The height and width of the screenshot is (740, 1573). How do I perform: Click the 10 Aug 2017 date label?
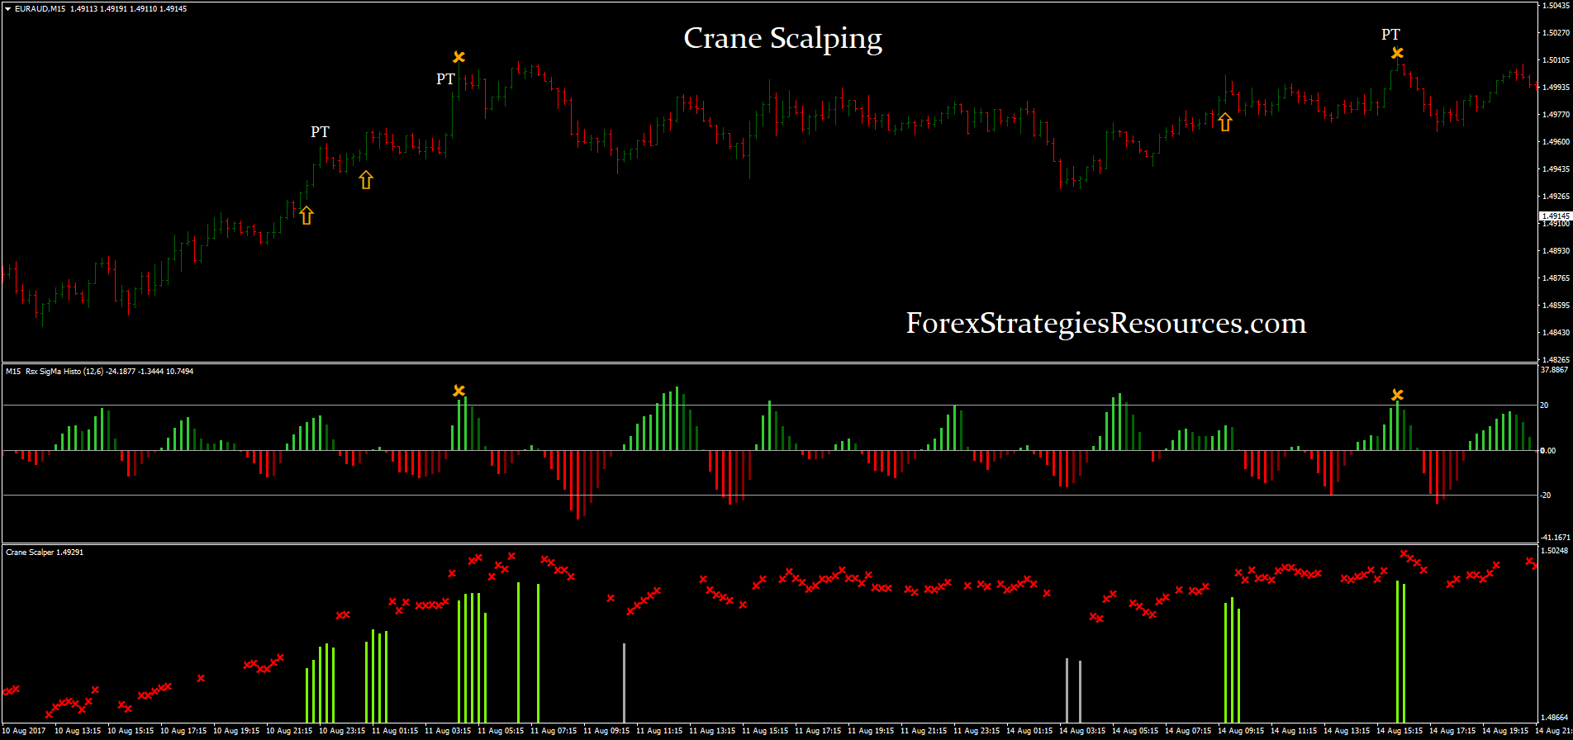pyautogui.click(x=25, y=731)
